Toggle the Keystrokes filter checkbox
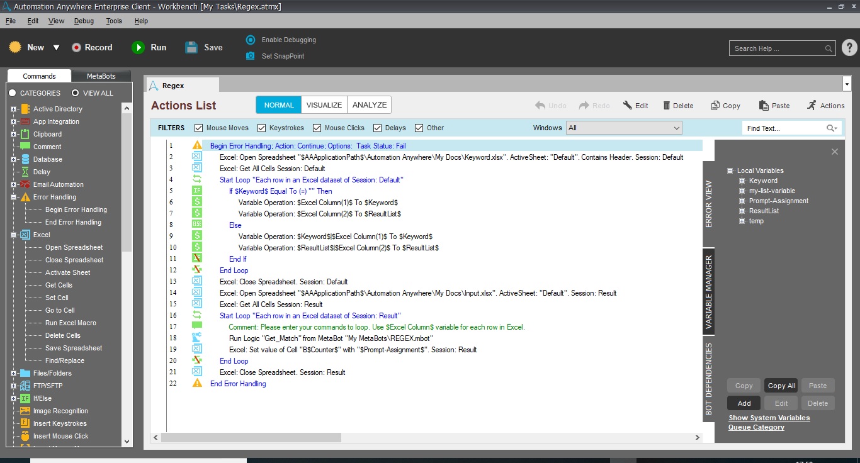Image resolution: width=860 pixels, height=463 pixels. (262, 128)
